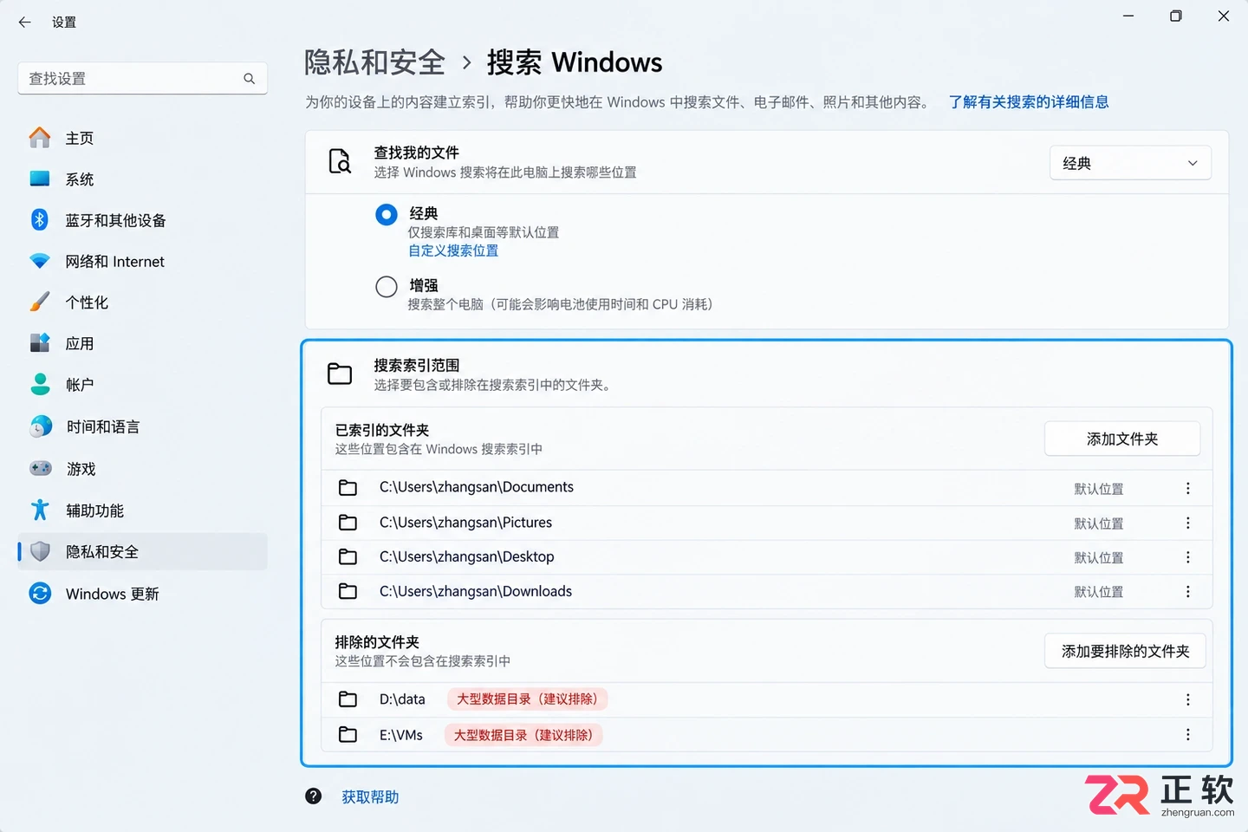This screenshot has height=832, width=1248.
Task: Click the C:\Users\zhangsan\Downloads path
Action: [x=476, y=591]
